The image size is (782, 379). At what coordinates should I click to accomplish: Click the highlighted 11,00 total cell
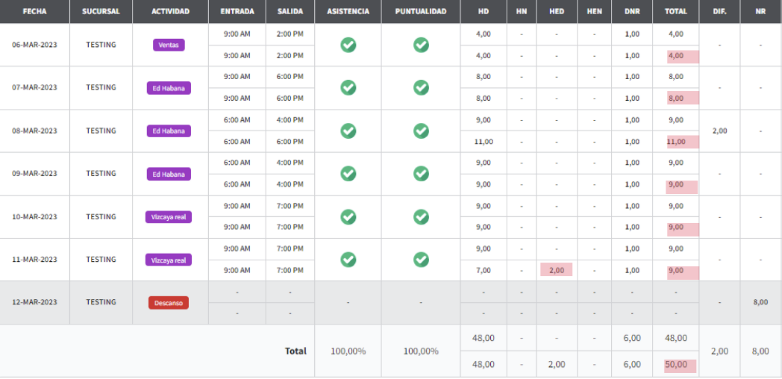(x=676, y=142)
